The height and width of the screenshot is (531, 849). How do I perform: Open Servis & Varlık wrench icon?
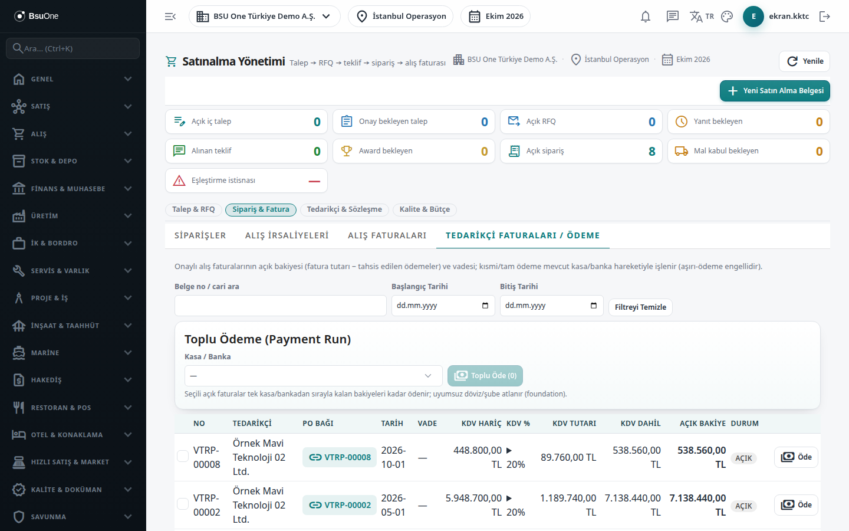19,271
